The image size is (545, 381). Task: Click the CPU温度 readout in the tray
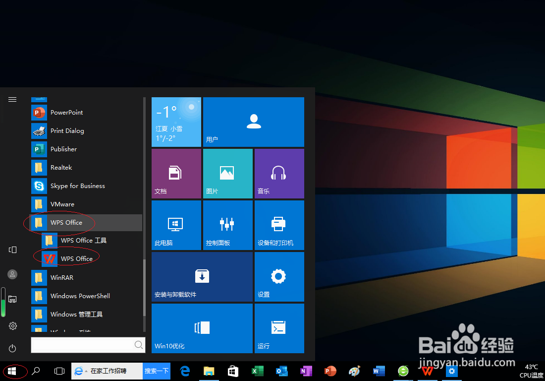tap(531, 371)
